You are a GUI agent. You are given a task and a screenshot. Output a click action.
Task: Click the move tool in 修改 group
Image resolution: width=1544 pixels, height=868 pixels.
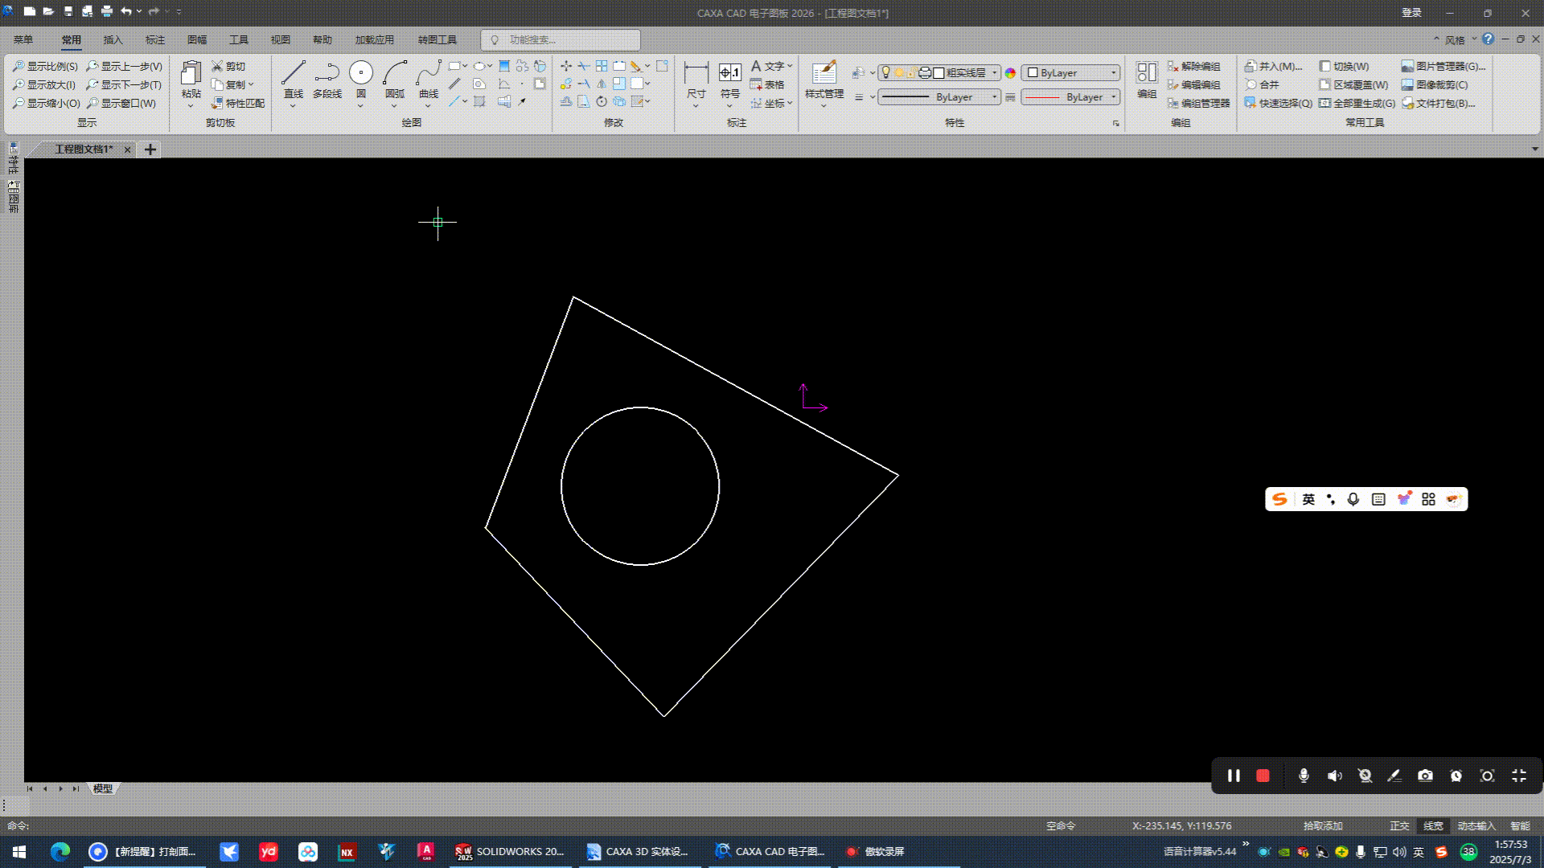tap(566, 66)
